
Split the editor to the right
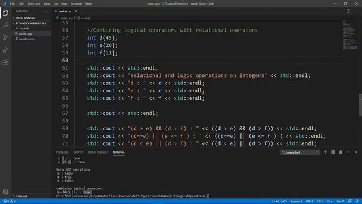[x=348, y=11]
